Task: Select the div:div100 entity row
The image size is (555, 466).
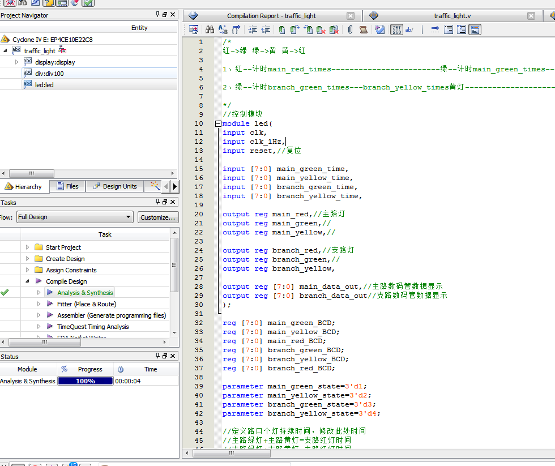Action: [x=88, y=74]
